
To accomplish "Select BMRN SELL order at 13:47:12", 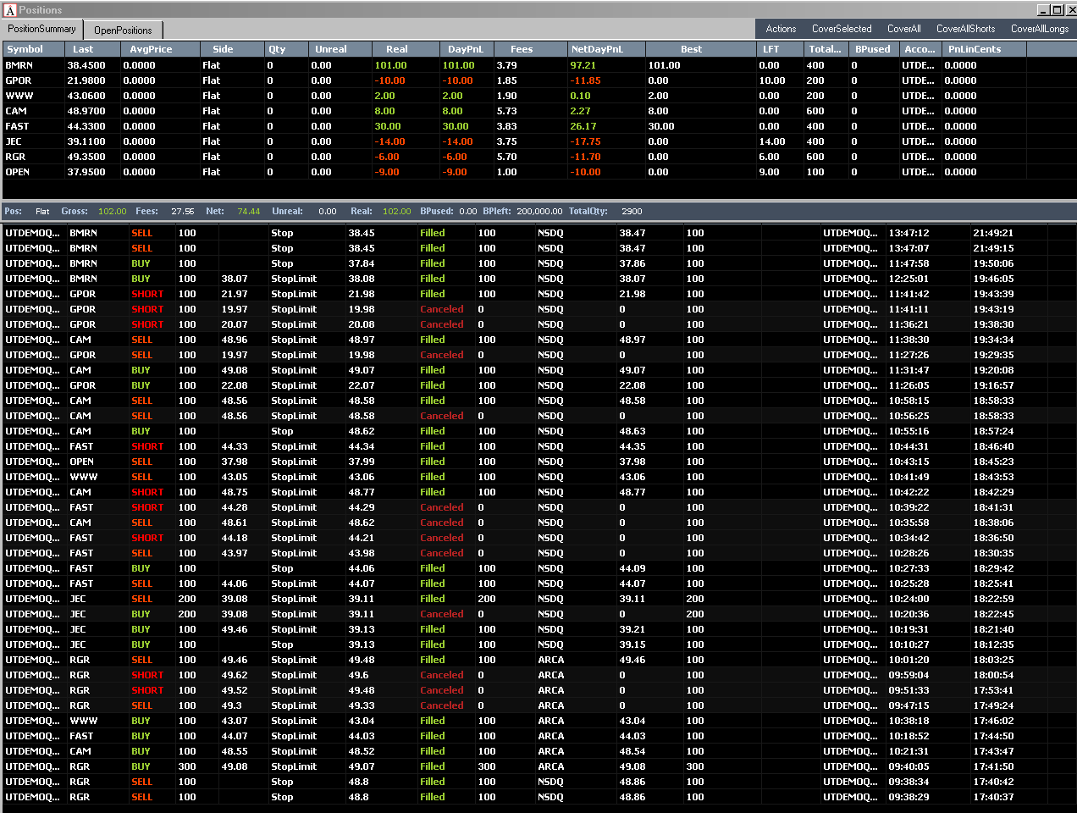I will [538, 233].
